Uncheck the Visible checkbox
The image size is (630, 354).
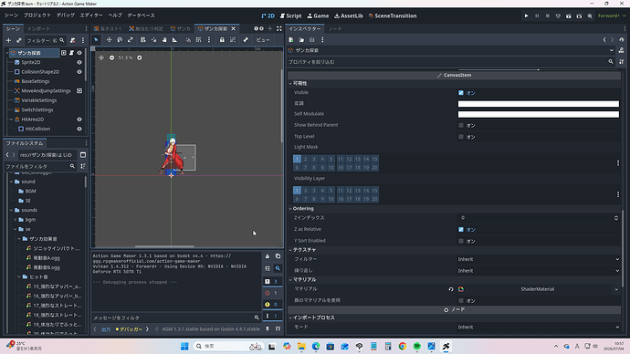[x=461, y=93]
